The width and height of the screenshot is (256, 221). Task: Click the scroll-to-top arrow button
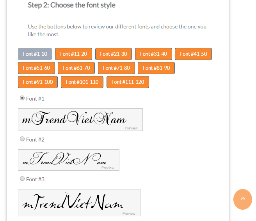click(x=242, y=199)
